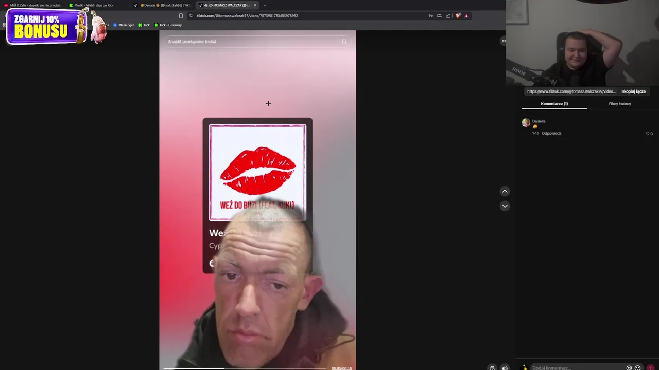The image size is (659, 370).
Task: Seek on the video progress bar
Action: pyautogui.click(x=245, y=368)
